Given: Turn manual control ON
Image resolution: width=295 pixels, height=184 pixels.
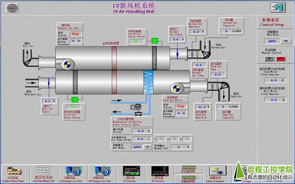Looking at the screenshot, I should click(x=269, y=59).
